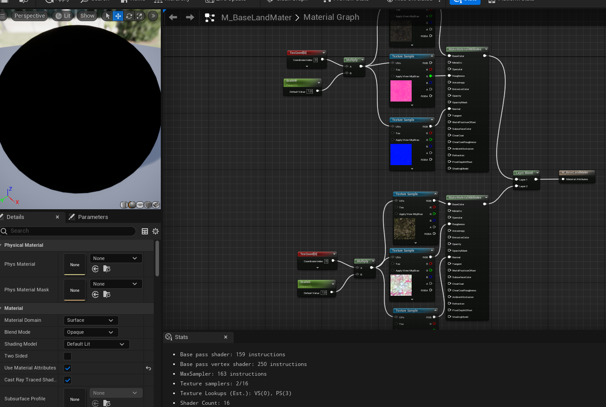
Task: Click the Show button in viewport
Action: [x=87, y=16]
